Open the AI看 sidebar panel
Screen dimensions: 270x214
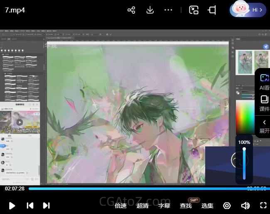pos(264,82)
